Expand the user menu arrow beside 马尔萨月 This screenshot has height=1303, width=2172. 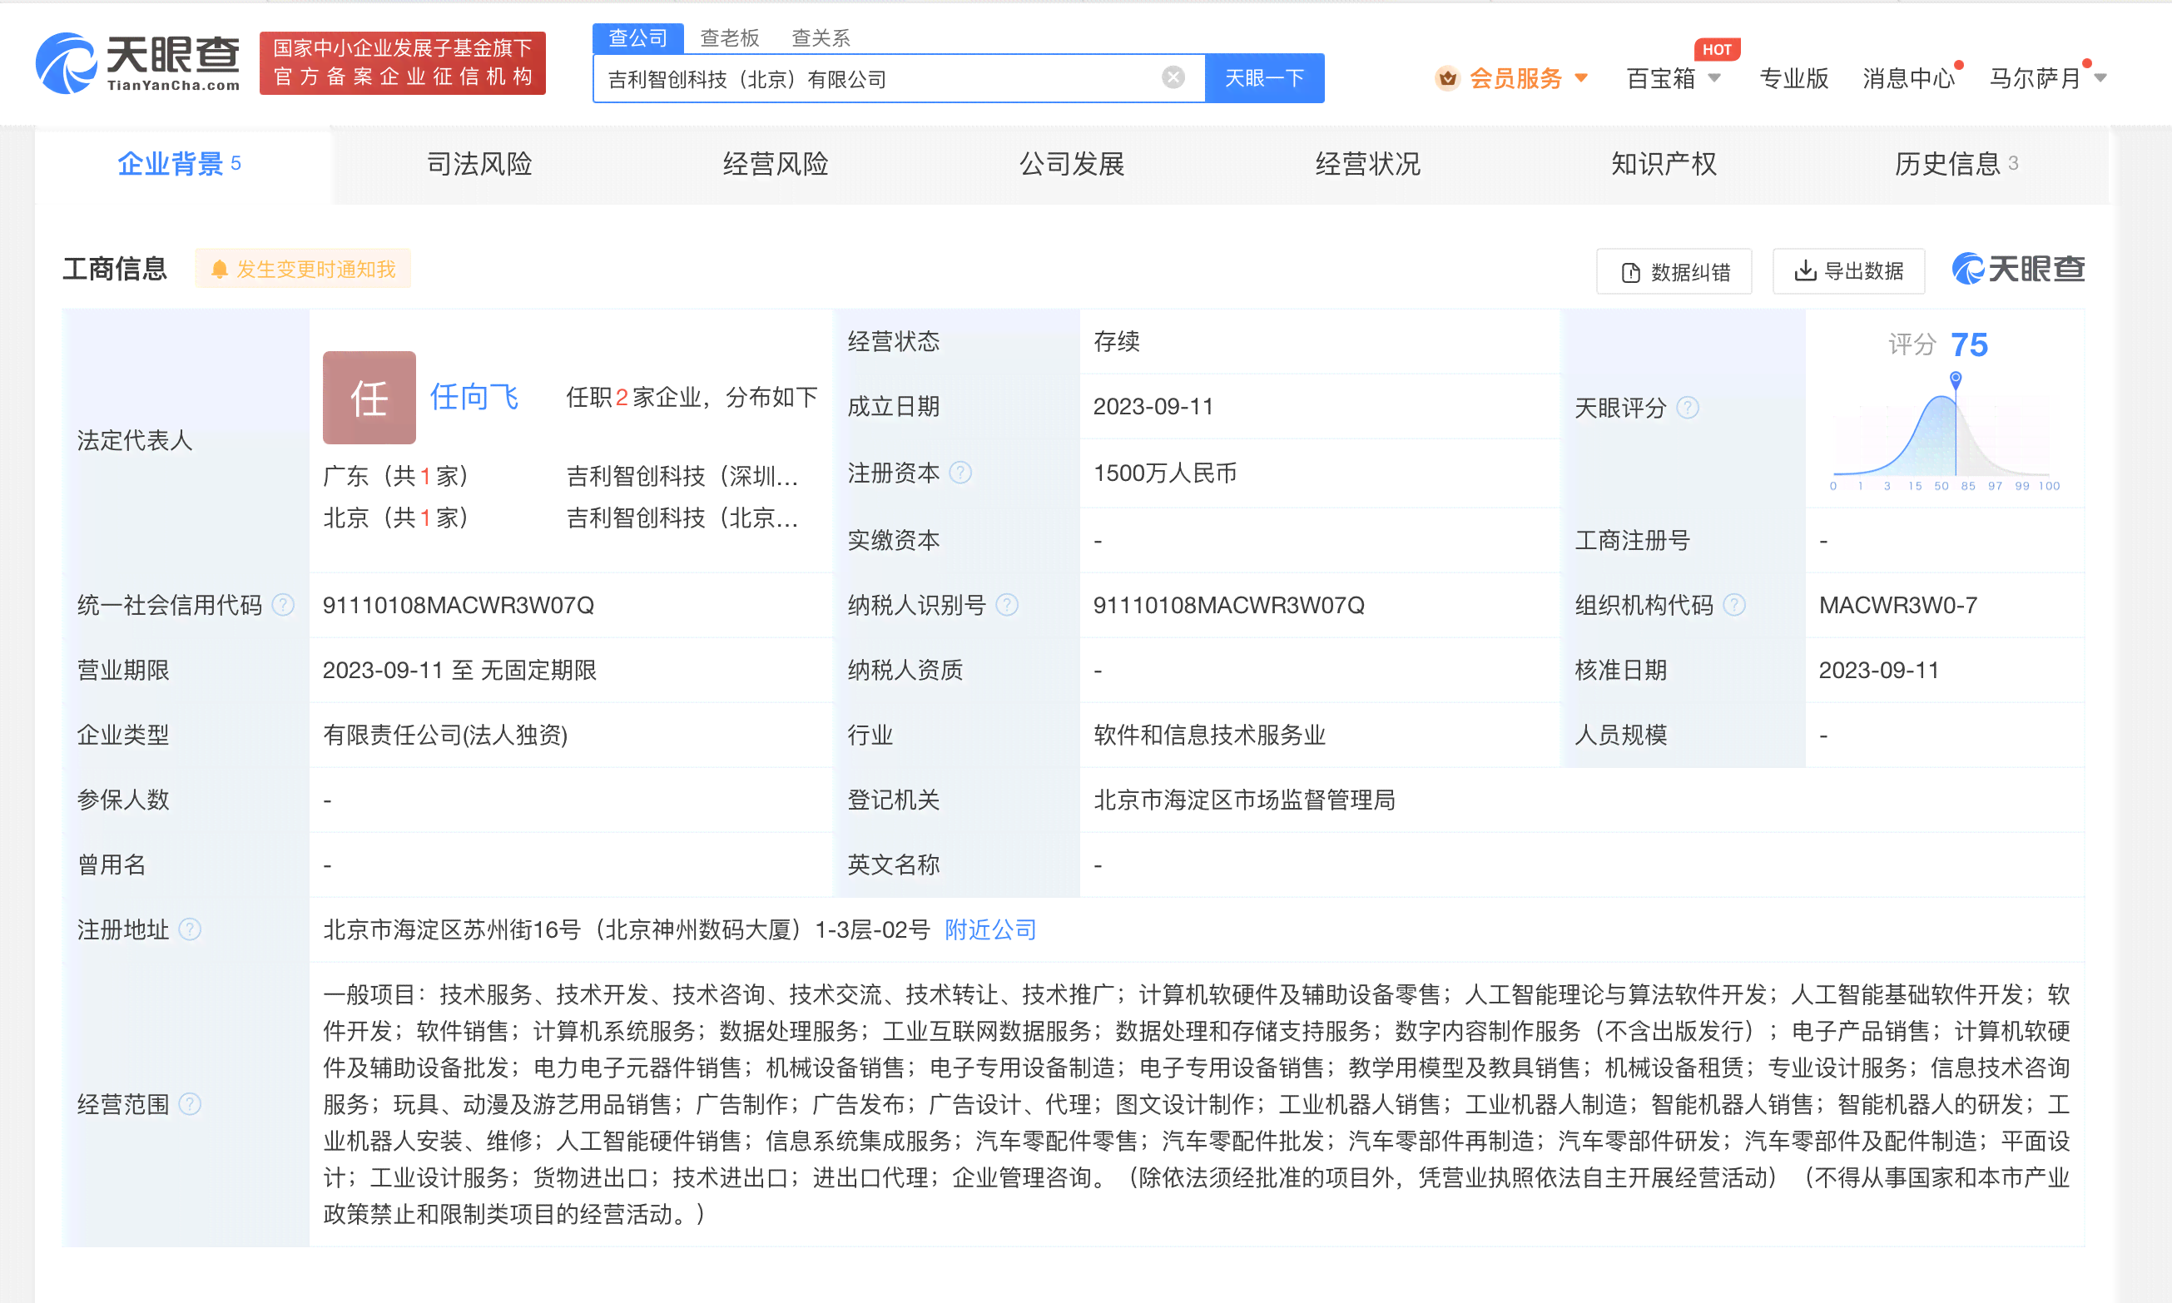(2100, 78)
